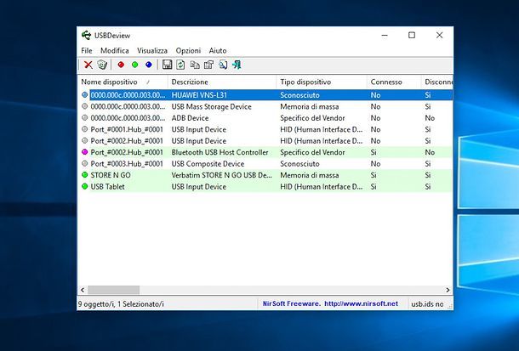519x351 pixels.
Task: Click the copy selected items icon
Action: (x=195, y=65)
